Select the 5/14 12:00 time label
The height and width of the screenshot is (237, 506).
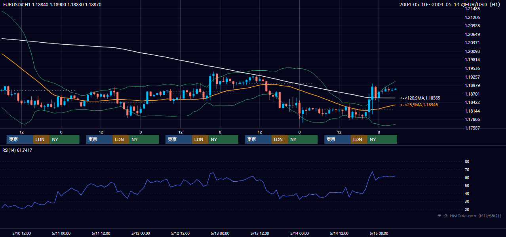point(339,233)
